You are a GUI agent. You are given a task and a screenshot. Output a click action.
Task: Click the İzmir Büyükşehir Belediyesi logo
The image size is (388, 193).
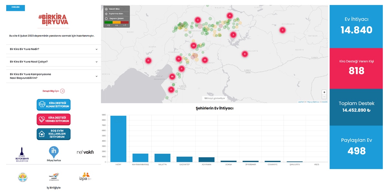[x=22, y=154]
